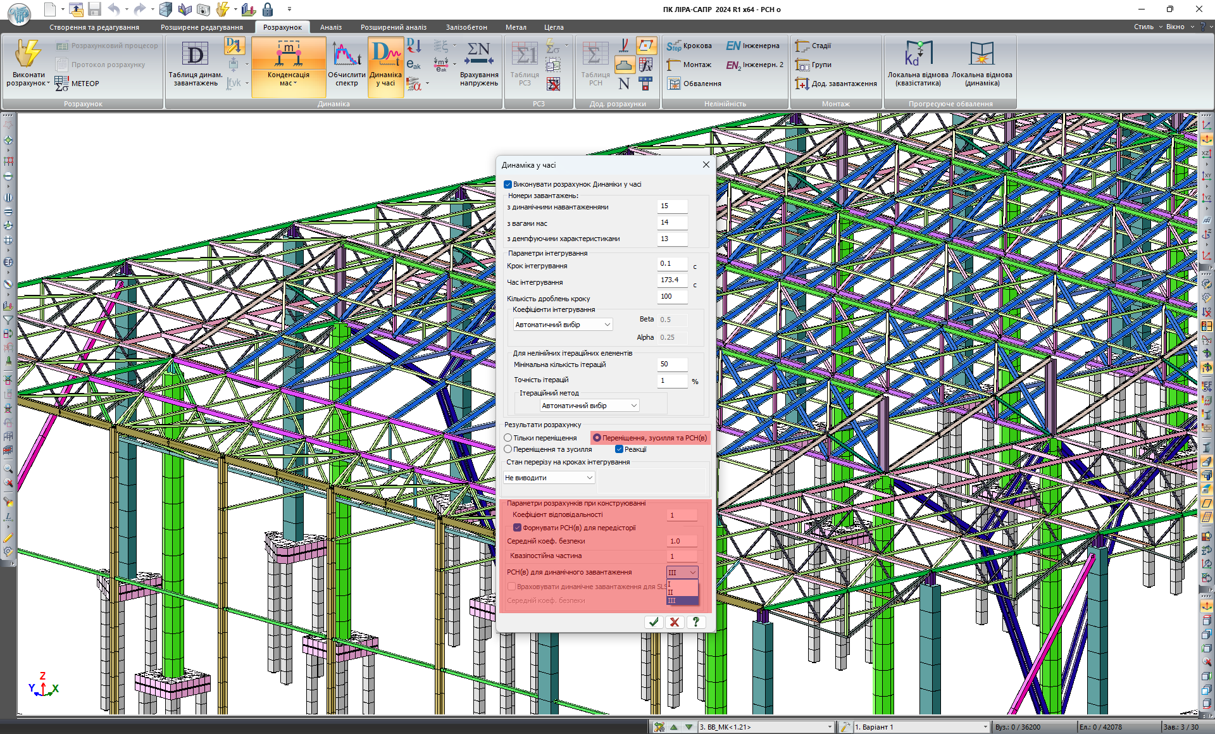Click the Виконати розрахунок hand icon

pyautogui.click(x=27, y=54)
